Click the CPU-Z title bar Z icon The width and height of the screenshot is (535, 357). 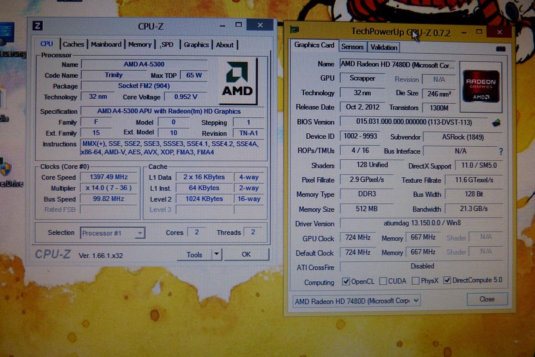click(37, 25)
